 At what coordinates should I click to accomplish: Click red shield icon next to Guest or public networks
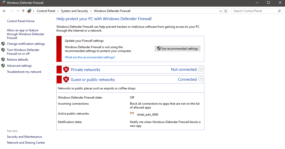66,79
